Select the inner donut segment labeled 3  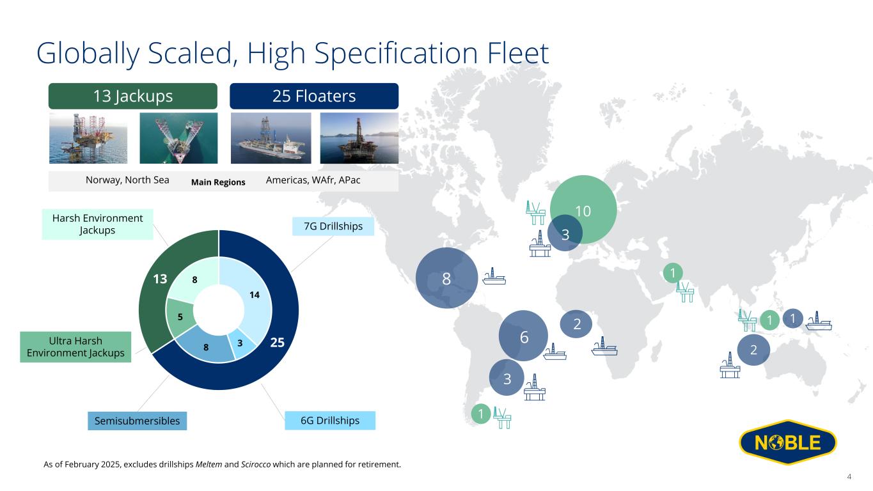point(240,343)
